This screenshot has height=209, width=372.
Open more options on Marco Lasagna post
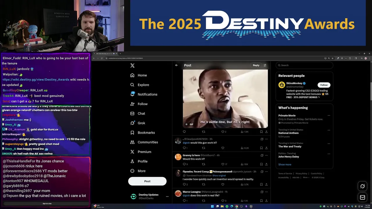pyautogui.click(x=266, y=192)
